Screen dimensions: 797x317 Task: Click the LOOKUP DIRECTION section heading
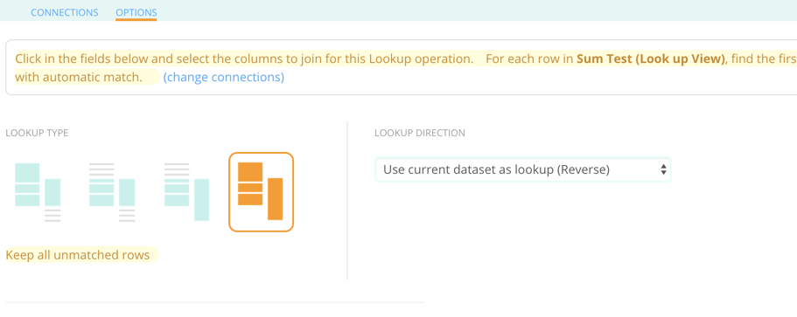[x=420, y=133]
